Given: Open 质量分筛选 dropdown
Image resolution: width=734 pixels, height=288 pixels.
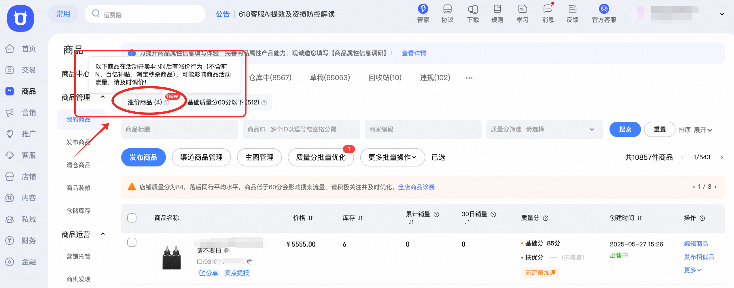Looking at the screenshot, I should click(545, 129).
